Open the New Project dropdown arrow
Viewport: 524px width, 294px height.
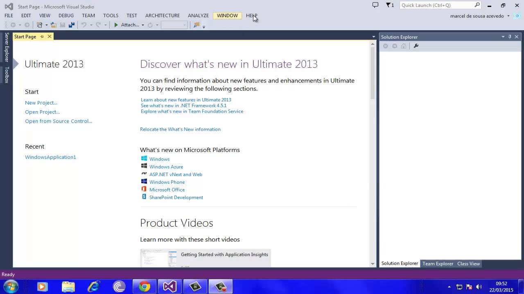pos(46,25)
